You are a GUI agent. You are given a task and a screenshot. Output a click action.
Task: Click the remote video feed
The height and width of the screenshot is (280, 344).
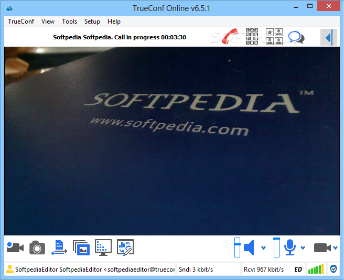pos(172,141)
